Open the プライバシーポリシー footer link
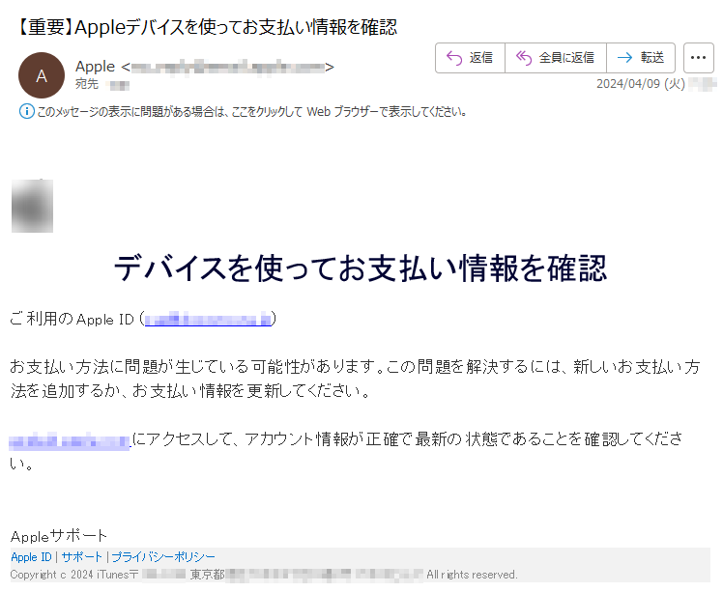The width and height of the screenshot is (723, 592). pos(163,557)
